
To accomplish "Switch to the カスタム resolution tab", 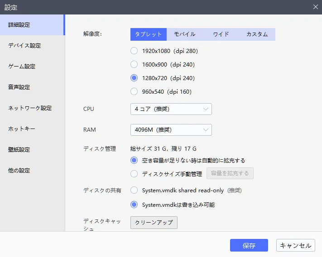I will 257,34.
